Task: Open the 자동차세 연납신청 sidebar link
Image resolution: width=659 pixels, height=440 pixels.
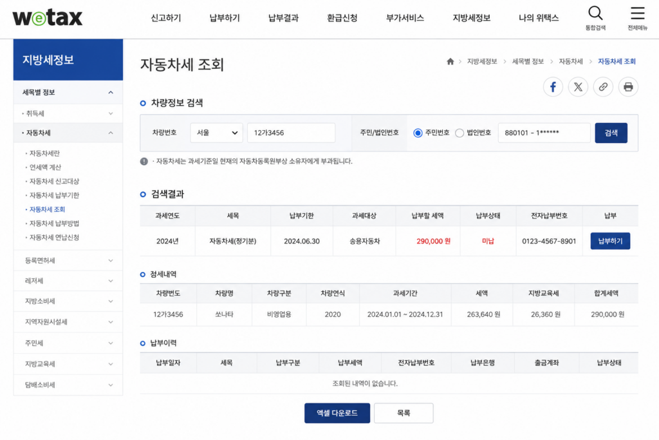Action: [x=54, y=237]
